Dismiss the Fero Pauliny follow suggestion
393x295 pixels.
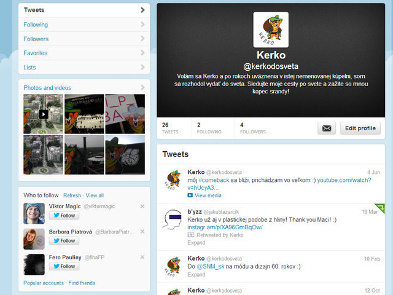142,257
